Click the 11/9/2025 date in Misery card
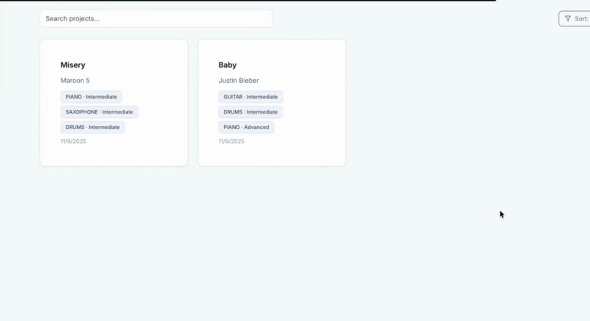The width and height of the screenshot is (590, 321). click(x=73, y=141)
